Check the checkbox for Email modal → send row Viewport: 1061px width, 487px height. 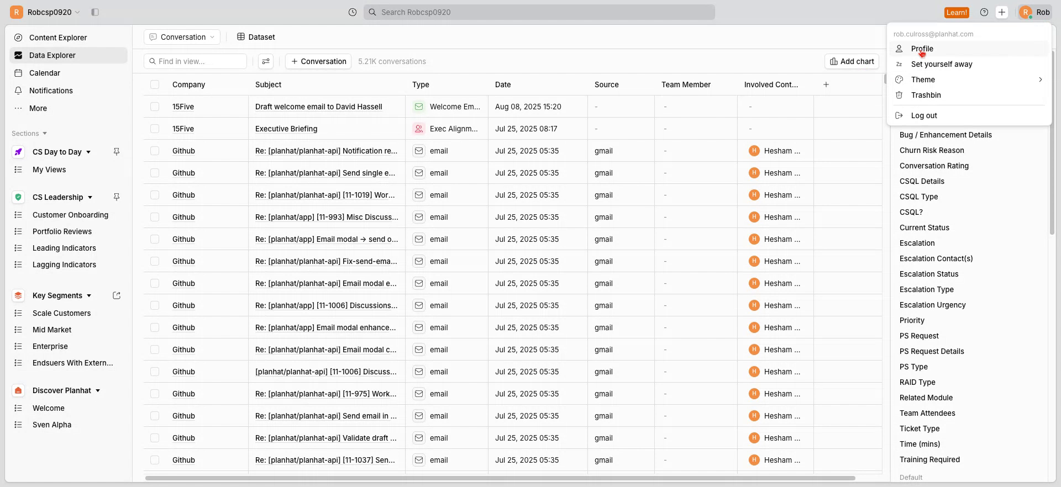(x=155, y=239)
